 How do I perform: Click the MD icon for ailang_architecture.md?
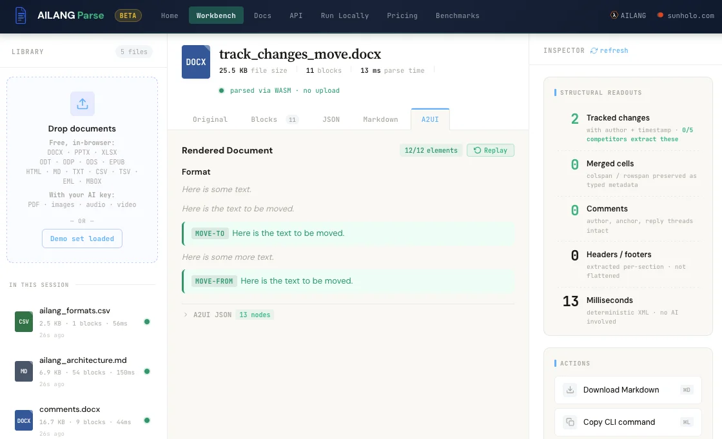24,371
